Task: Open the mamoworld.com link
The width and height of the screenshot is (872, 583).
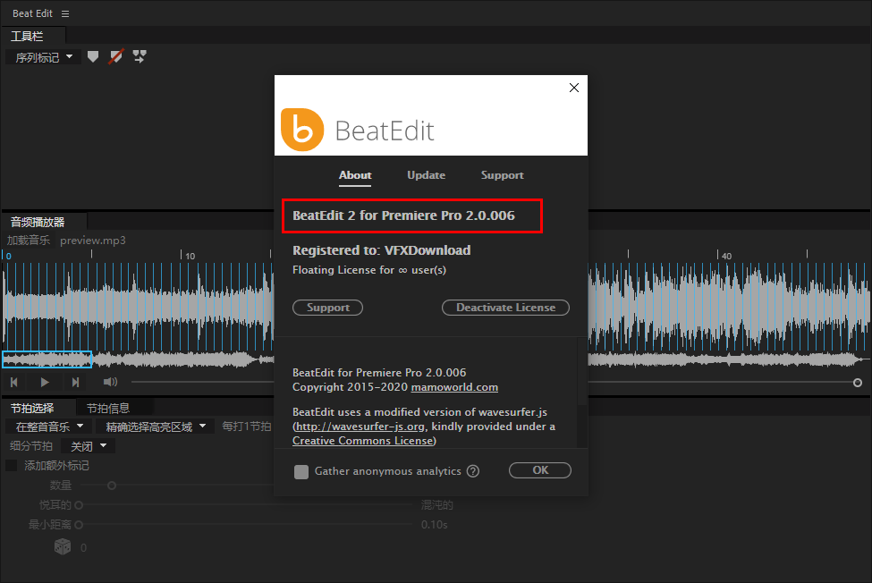Action: pos(454,387)
